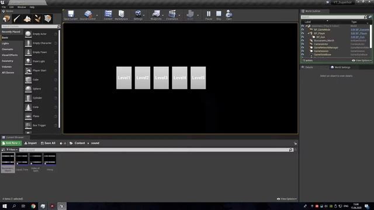This screenshot has height=210, width=374.
Task: Select the Foliage mode icon
Action: pyautogui.click(x=37, y=19)
